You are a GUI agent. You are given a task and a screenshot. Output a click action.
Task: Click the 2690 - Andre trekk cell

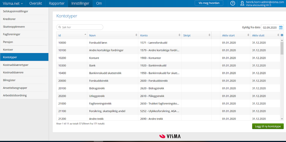click(160, 118)
